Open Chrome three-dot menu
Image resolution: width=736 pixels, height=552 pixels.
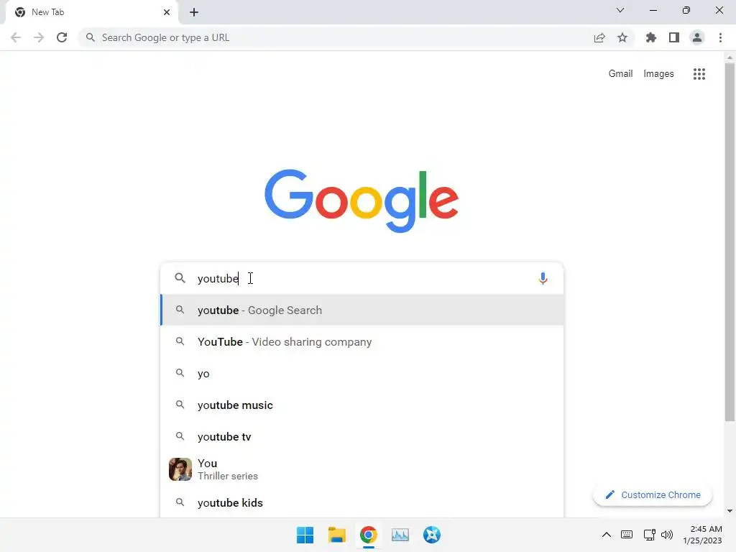coord(720,37)
